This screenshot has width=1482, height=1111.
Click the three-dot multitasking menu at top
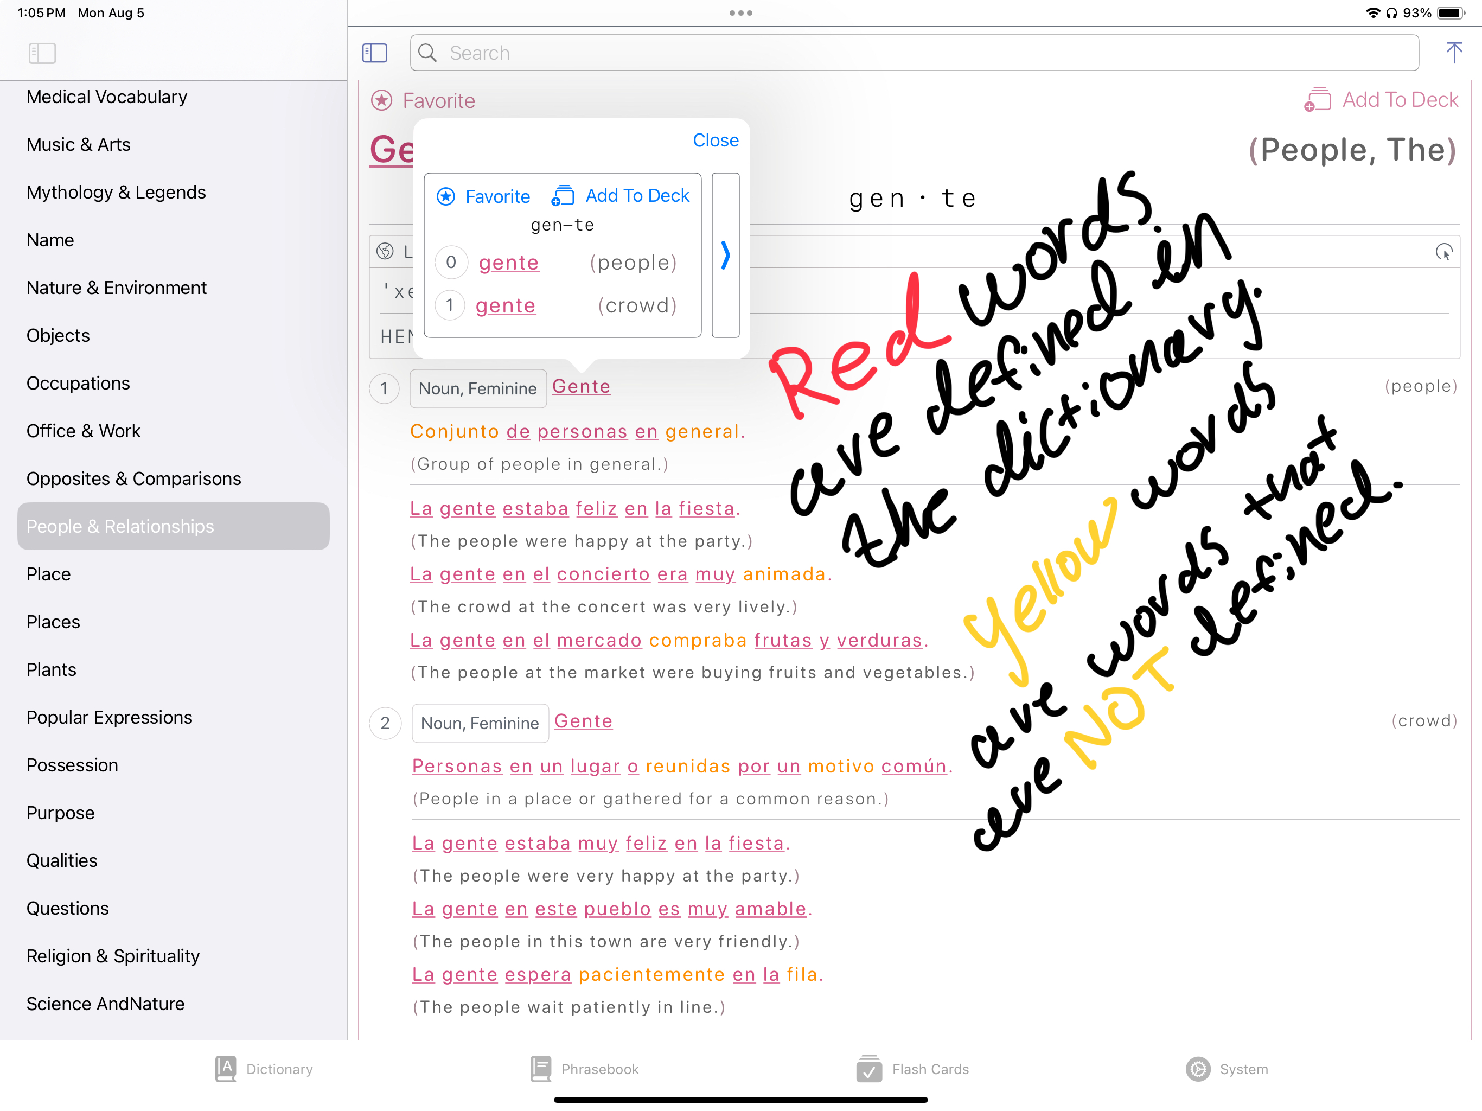[x=740, y=12]
